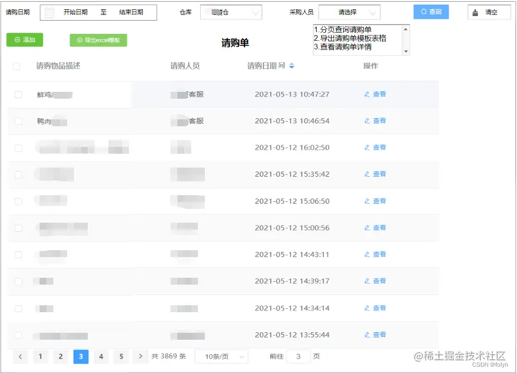The width and height of the screenshot is (517, 373).
Task: Click the search icon inside the 查询 button
Action: click(x=423, y=11)
